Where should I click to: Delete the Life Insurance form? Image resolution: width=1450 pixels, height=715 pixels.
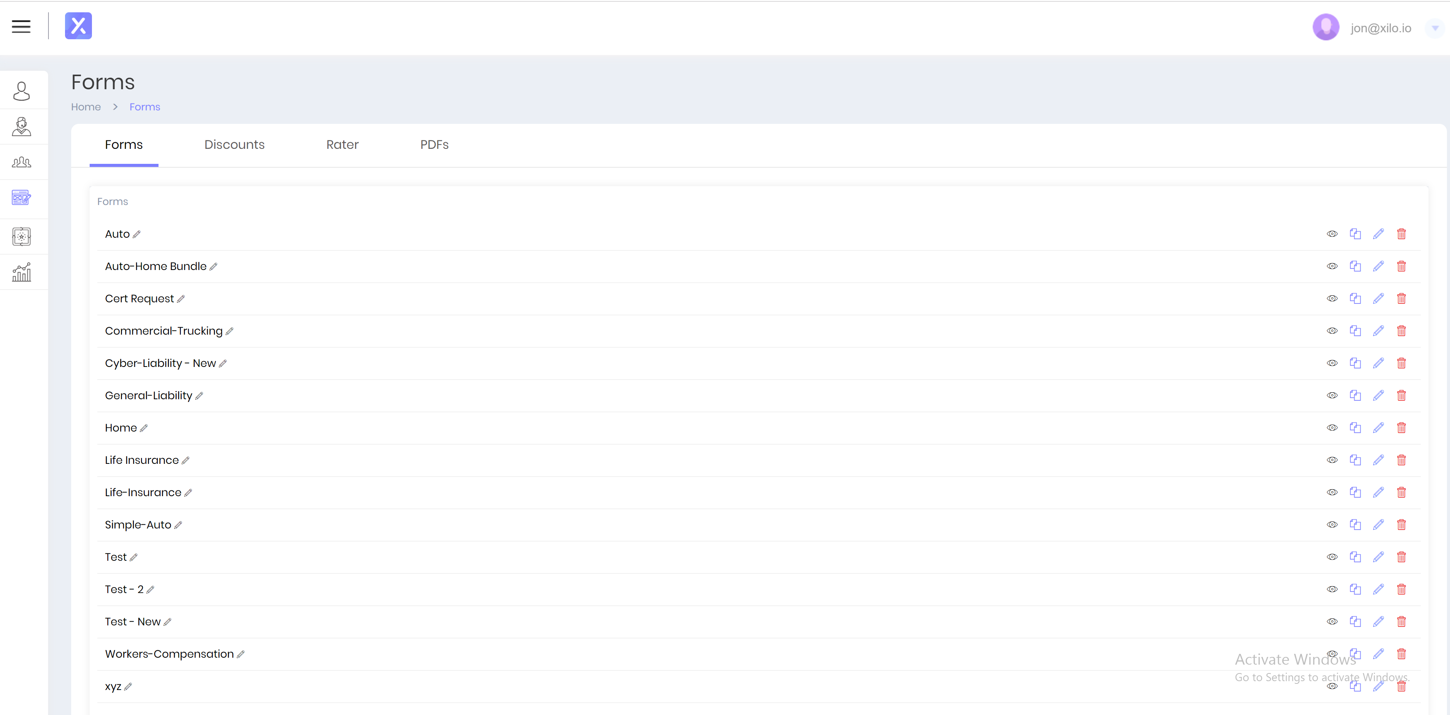tap(1402, 460)
